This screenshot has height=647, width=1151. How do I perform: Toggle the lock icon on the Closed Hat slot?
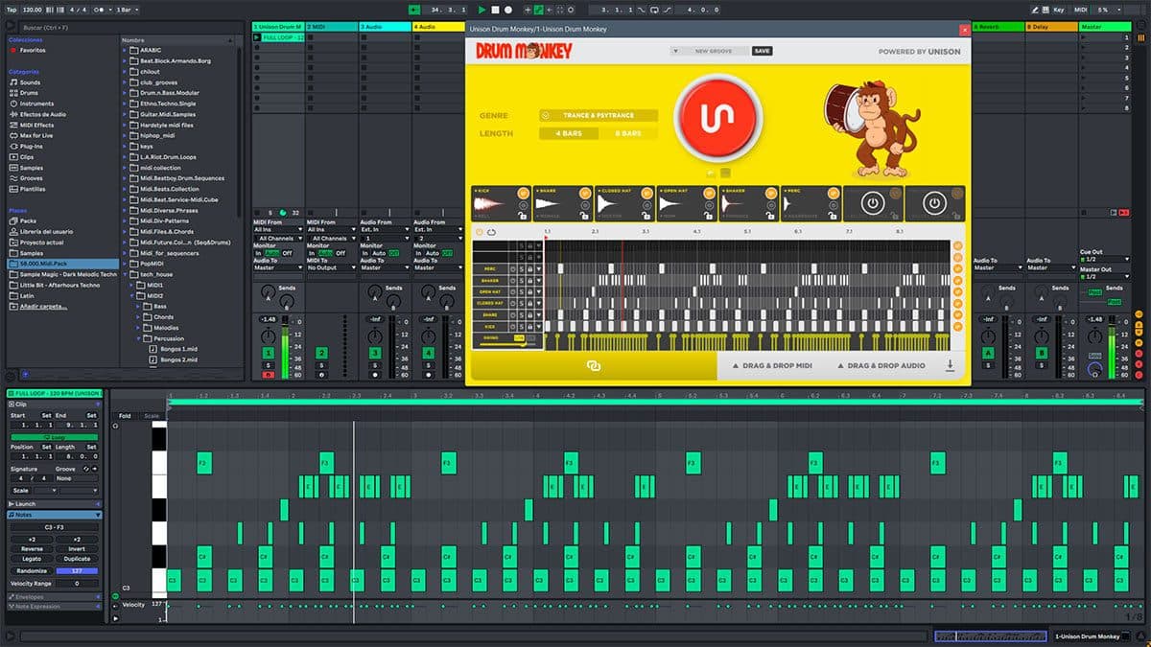pos(647,216)
